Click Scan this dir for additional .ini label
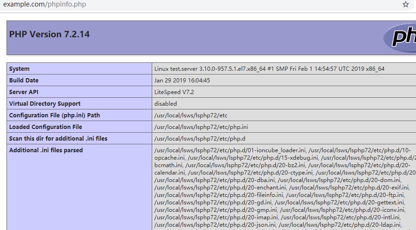This screenshot has width=416, height=230. tap(58, 139)
